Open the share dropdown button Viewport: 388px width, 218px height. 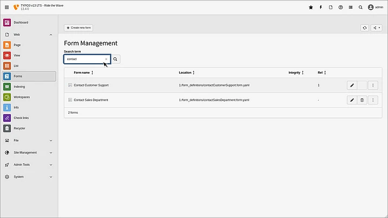[376, 28]
